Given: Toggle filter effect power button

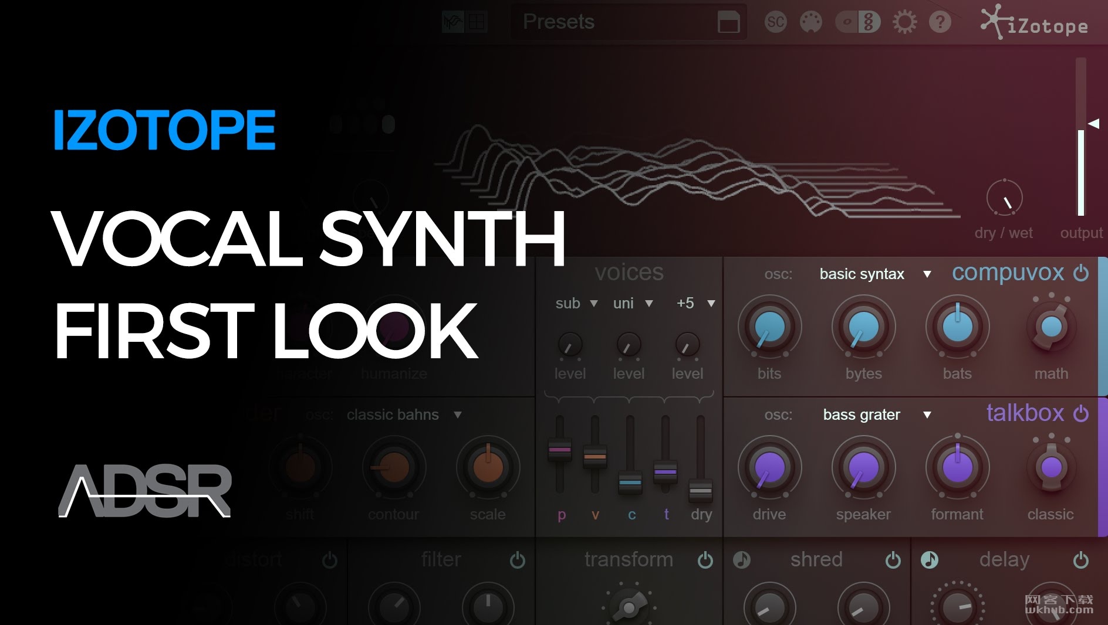Looking at the screenshot, I should 518,561.
